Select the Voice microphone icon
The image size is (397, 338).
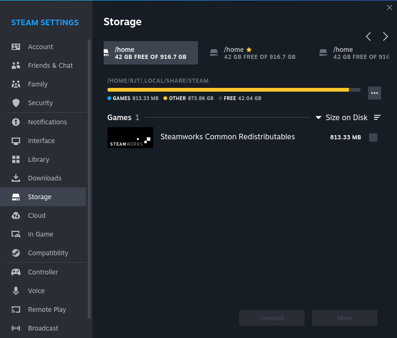coord(16,291)
